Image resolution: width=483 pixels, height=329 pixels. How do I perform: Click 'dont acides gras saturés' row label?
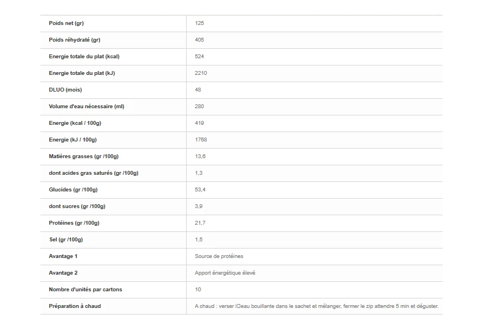click(x=93, y=173)
